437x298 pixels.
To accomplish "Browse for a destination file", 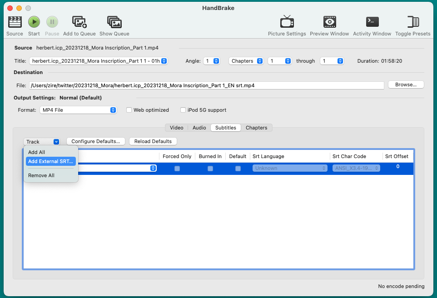I will 405,84.
